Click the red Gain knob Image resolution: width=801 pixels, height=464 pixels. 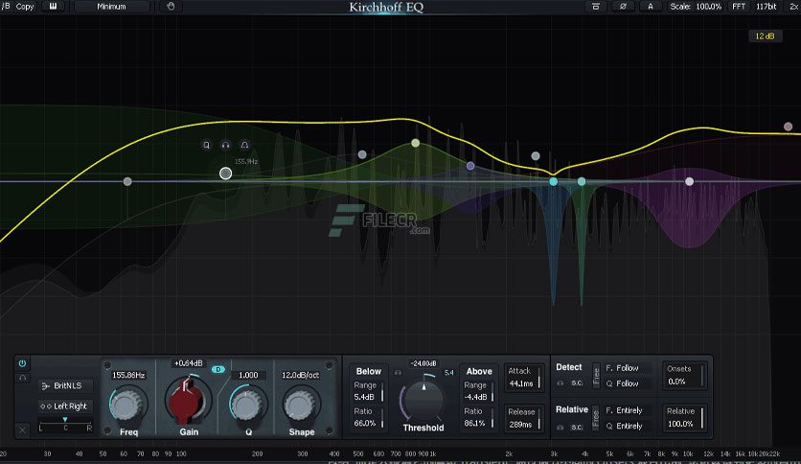[188, 401]
